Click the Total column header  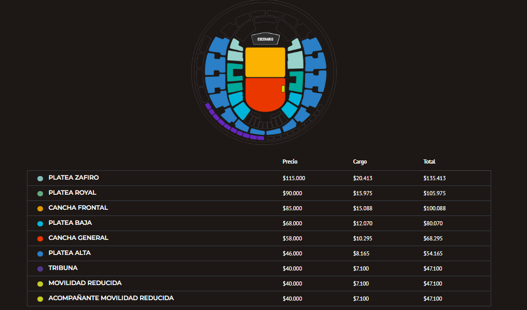pos(429,161)
